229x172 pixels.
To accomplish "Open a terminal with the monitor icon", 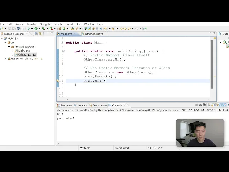I will tap(18, 29).
